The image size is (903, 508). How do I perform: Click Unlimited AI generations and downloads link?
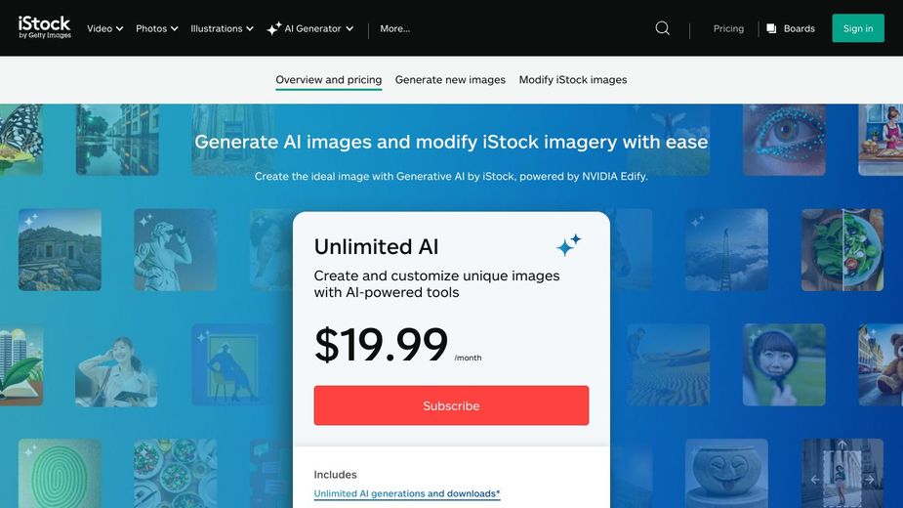406,494
